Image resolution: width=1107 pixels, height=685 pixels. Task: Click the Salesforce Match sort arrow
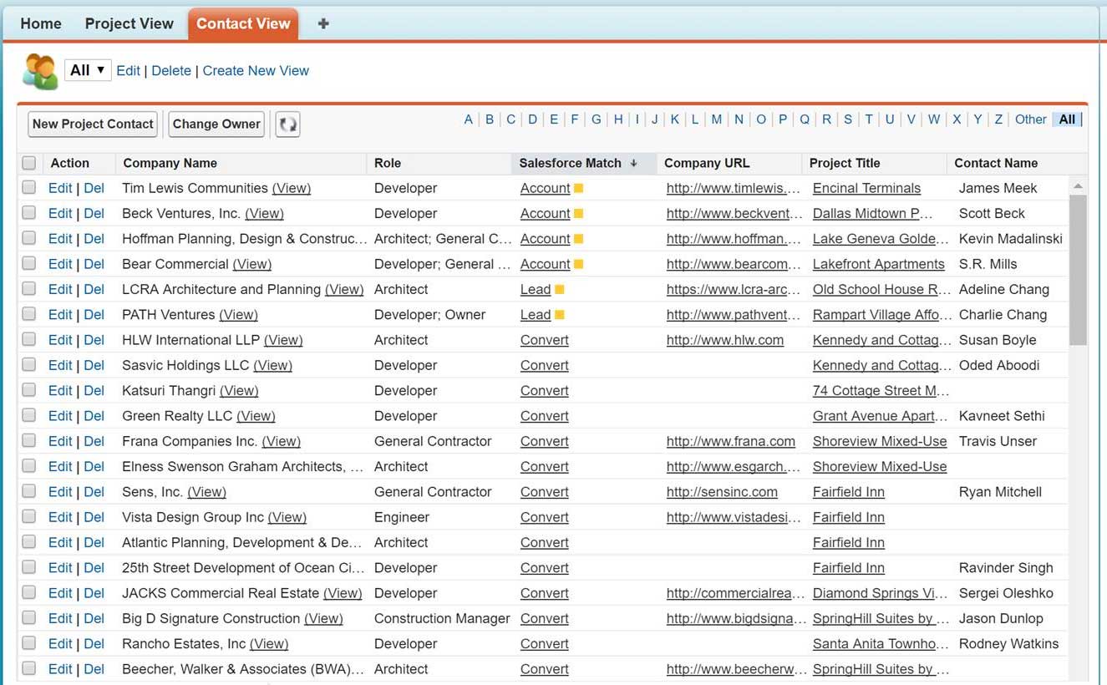point(634,163)
